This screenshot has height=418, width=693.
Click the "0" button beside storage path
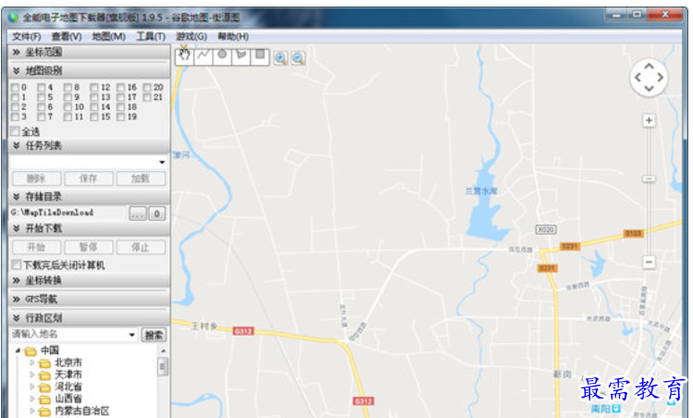[x=157, y=214]
